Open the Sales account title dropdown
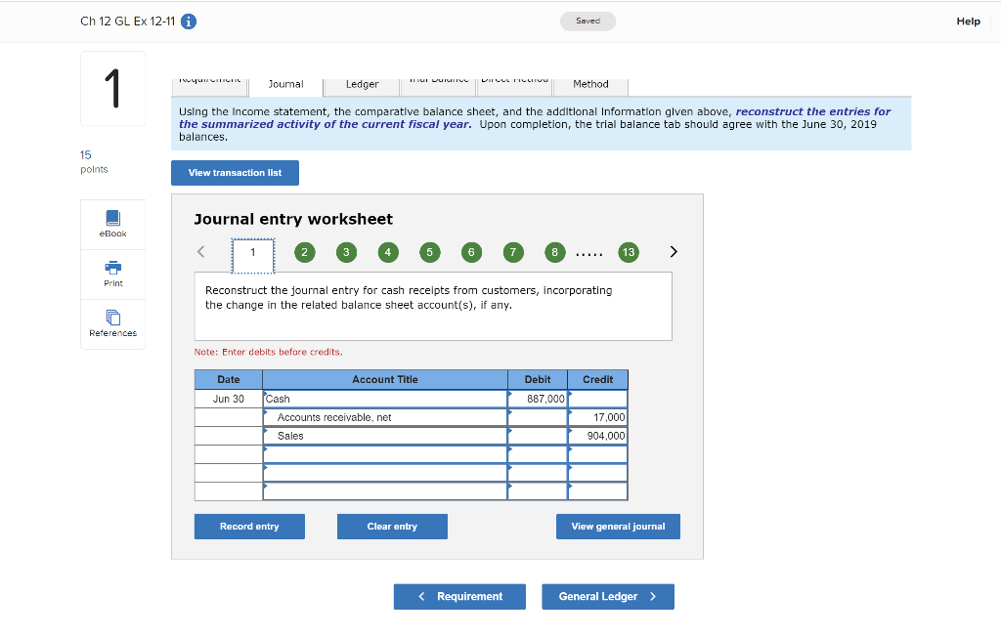The width and height of the screenshot is (1001, 638). 385,436
